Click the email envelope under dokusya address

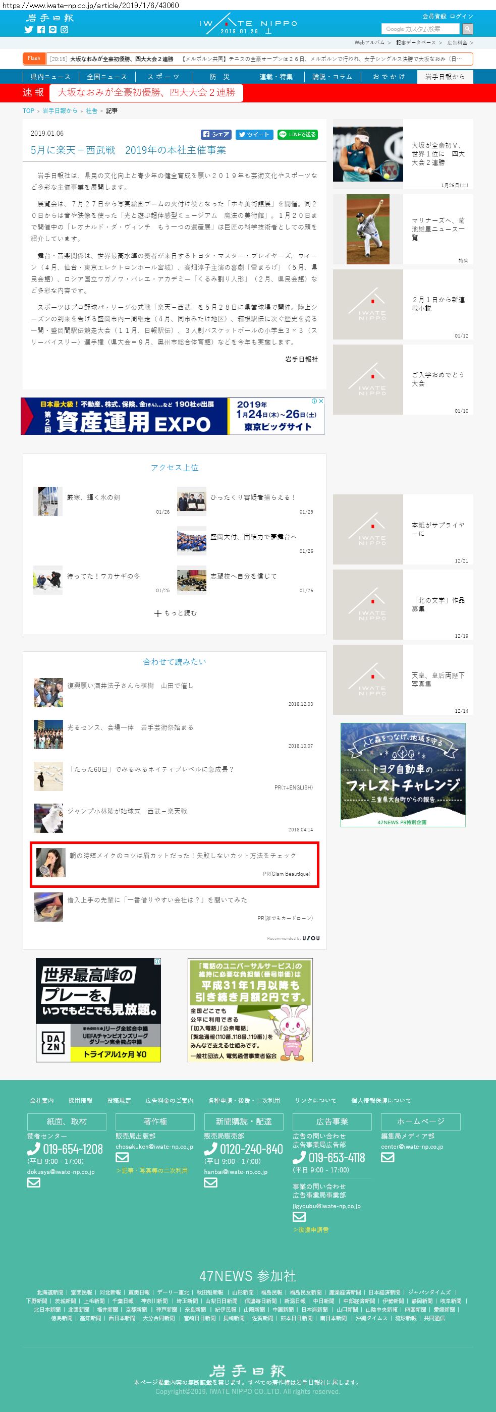point(34,1182)
